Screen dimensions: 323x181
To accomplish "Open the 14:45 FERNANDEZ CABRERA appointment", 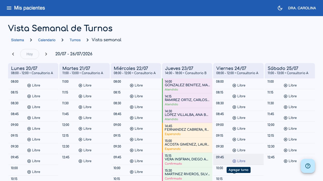I will [x=187, y=130].
